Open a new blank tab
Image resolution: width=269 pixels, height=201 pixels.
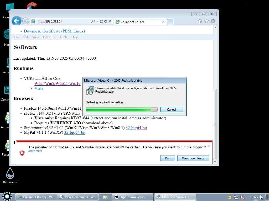click(170, 22)
